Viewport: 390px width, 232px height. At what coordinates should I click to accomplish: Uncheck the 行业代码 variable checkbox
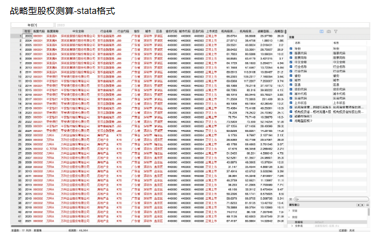291,71
